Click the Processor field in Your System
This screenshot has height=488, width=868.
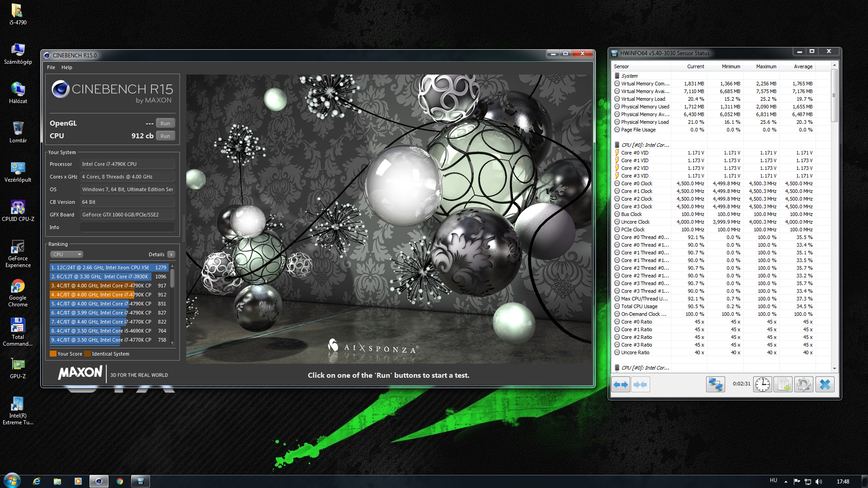[x=127, y=164]
